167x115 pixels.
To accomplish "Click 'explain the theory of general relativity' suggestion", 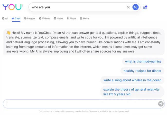I will coord(131,92).
